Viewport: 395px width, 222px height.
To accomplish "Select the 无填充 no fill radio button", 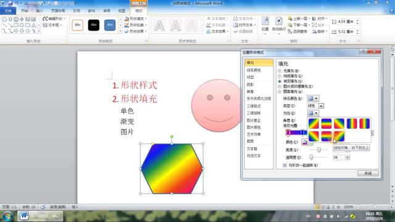I will point(280,71).
